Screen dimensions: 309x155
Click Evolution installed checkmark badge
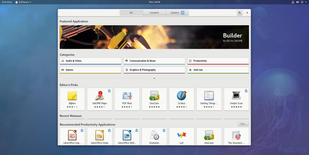pyautogui.click(x=164, y=130)
